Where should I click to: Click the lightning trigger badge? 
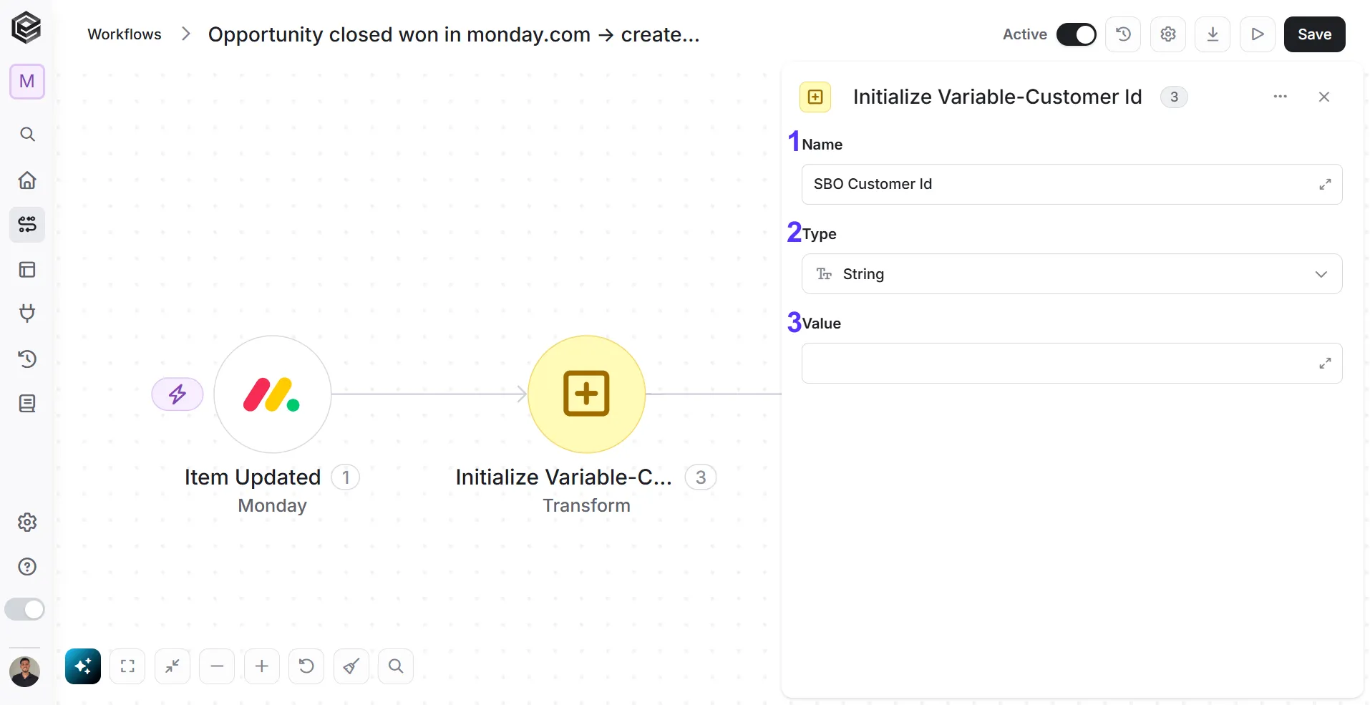pyautogui.click(x=178, y=394)
